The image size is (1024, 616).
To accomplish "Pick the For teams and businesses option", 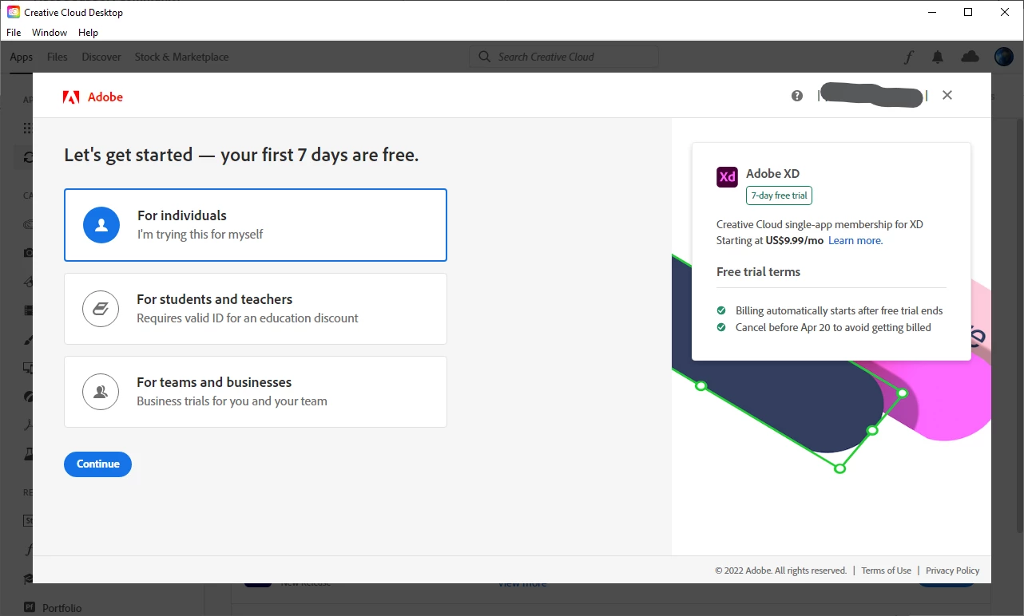I will [x=256, y=392].
